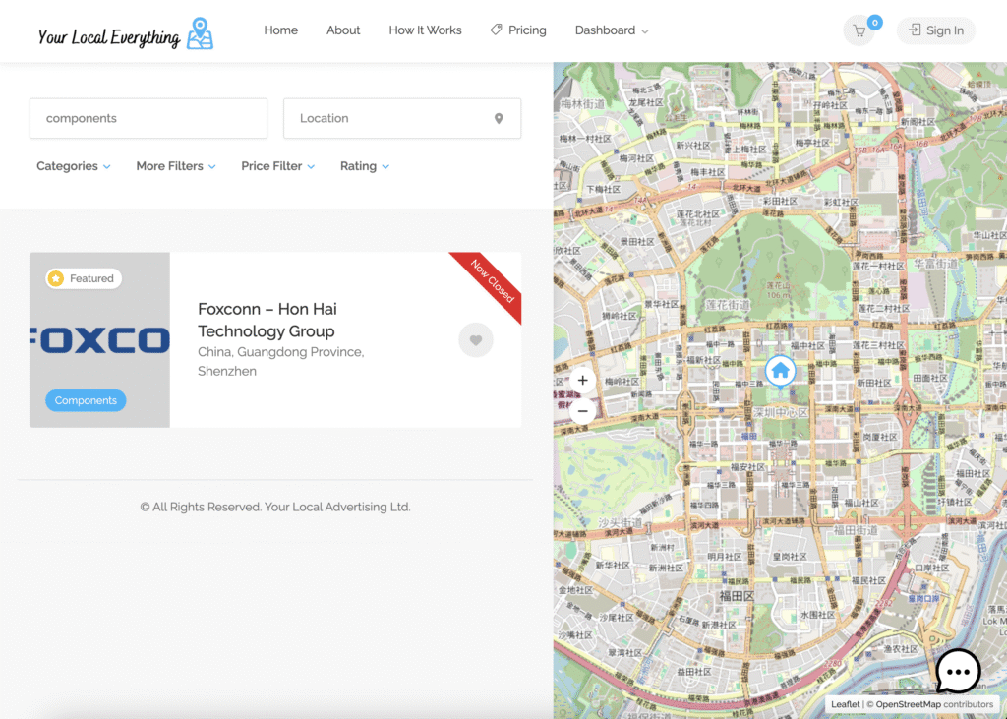The height and width of the screenshot is (719, 1007).
Task: Zoom in the map with plus button
Action: [x=582, y=380]
